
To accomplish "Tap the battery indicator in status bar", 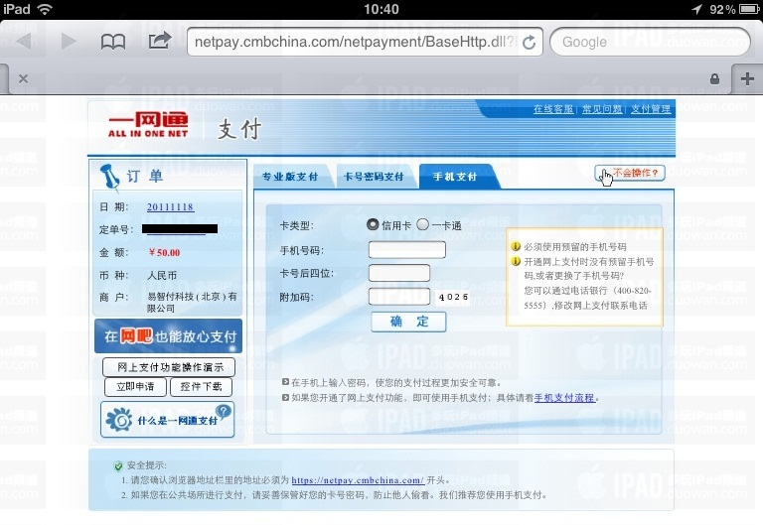I will (x=749, y=9).
